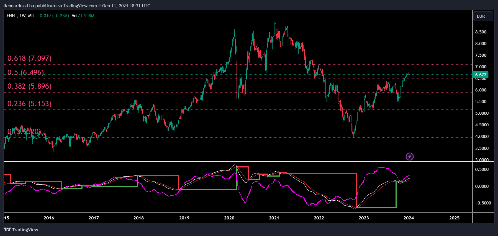
Task: Click the purple lightning bolt icon
Action: click(x=410, y=157)
